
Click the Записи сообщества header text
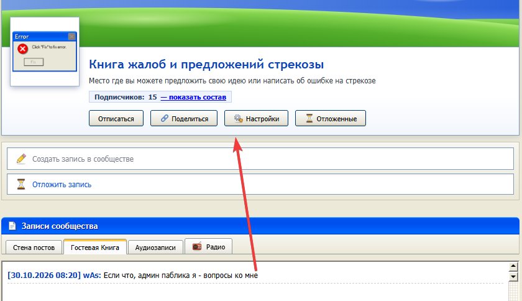(x=60, y=226)
